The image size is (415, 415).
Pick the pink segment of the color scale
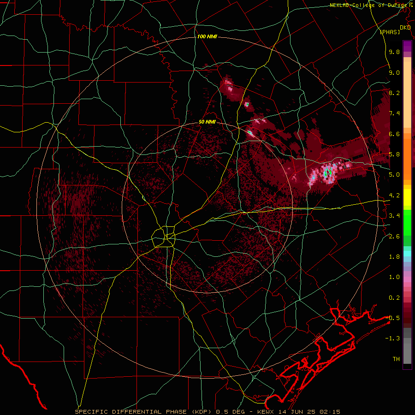[x=407, y=279]
